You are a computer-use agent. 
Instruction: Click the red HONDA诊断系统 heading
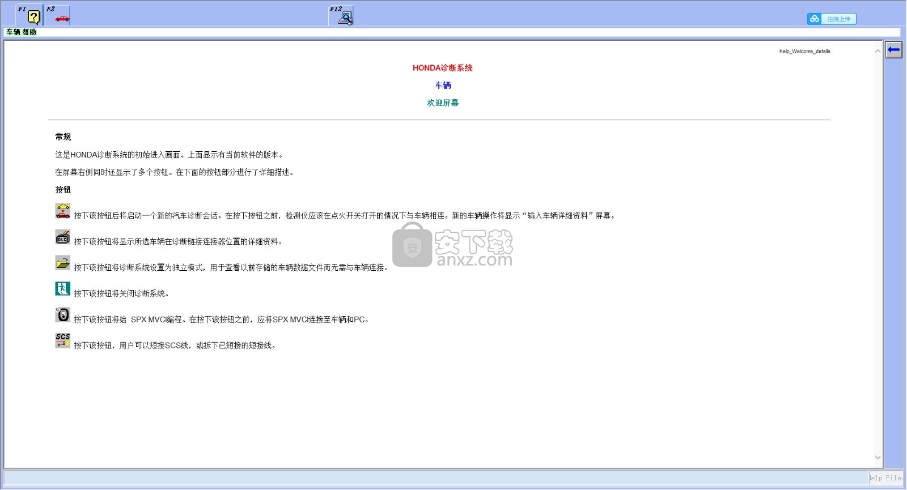[443, 68]
